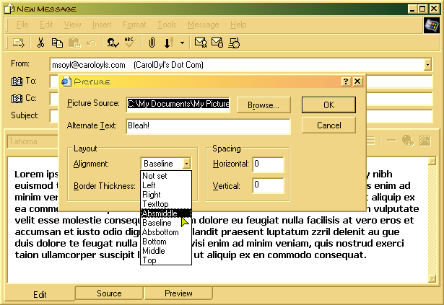
Task: Click the Digitally Sign message icon
Action: [x=201, y=43]
